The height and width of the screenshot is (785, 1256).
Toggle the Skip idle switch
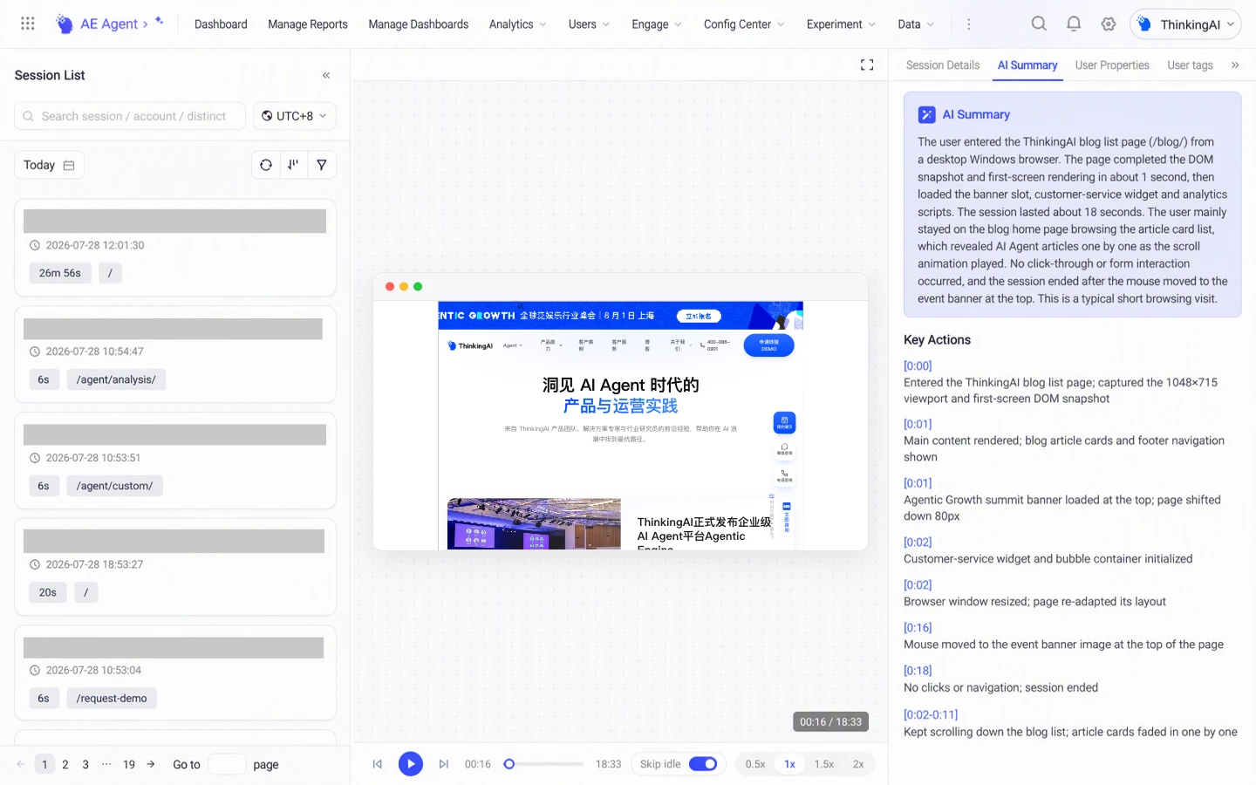[703, 764]
